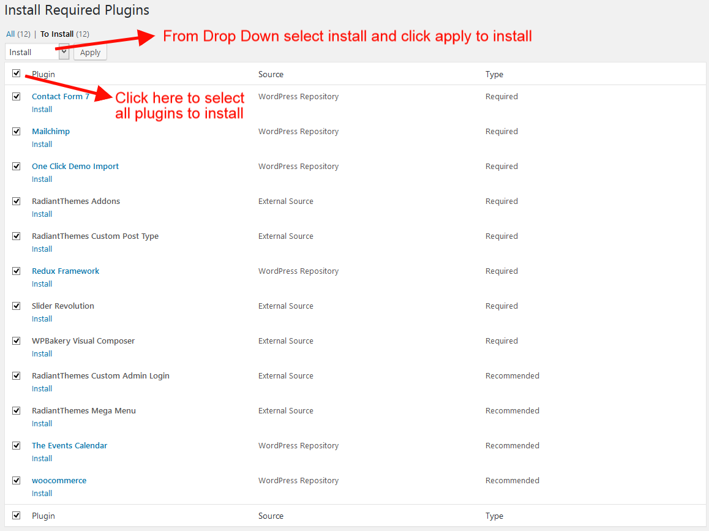Select the To Install (12) filter
Viewport: 709px width, 531px height.
64,34
